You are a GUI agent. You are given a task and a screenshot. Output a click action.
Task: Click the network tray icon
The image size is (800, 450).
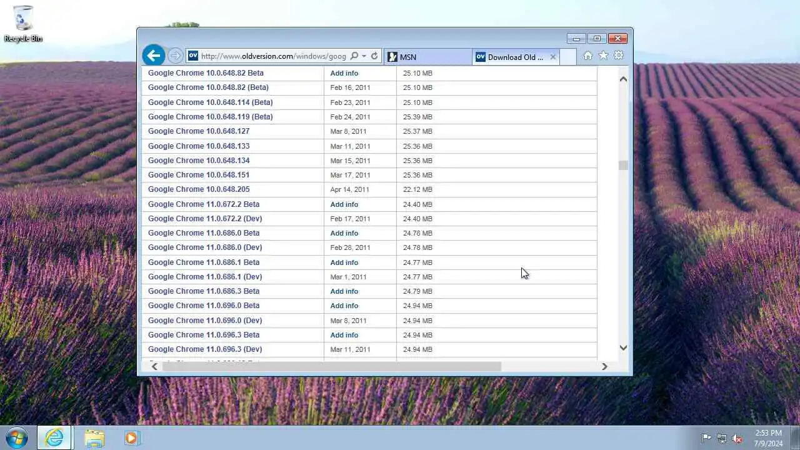[722, 438]
